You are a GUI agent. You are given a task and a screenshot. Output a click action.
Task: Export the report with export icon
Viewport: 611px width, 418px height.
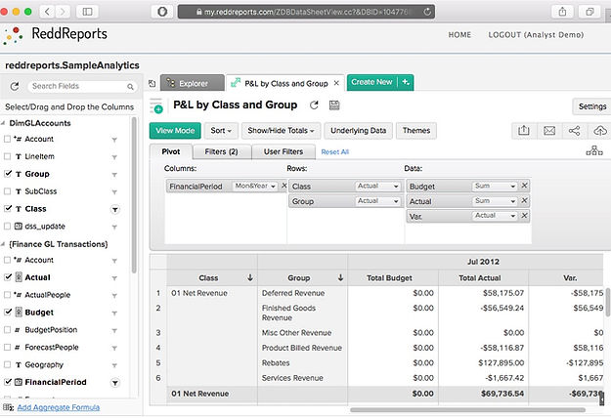click(x=523, y=131)
